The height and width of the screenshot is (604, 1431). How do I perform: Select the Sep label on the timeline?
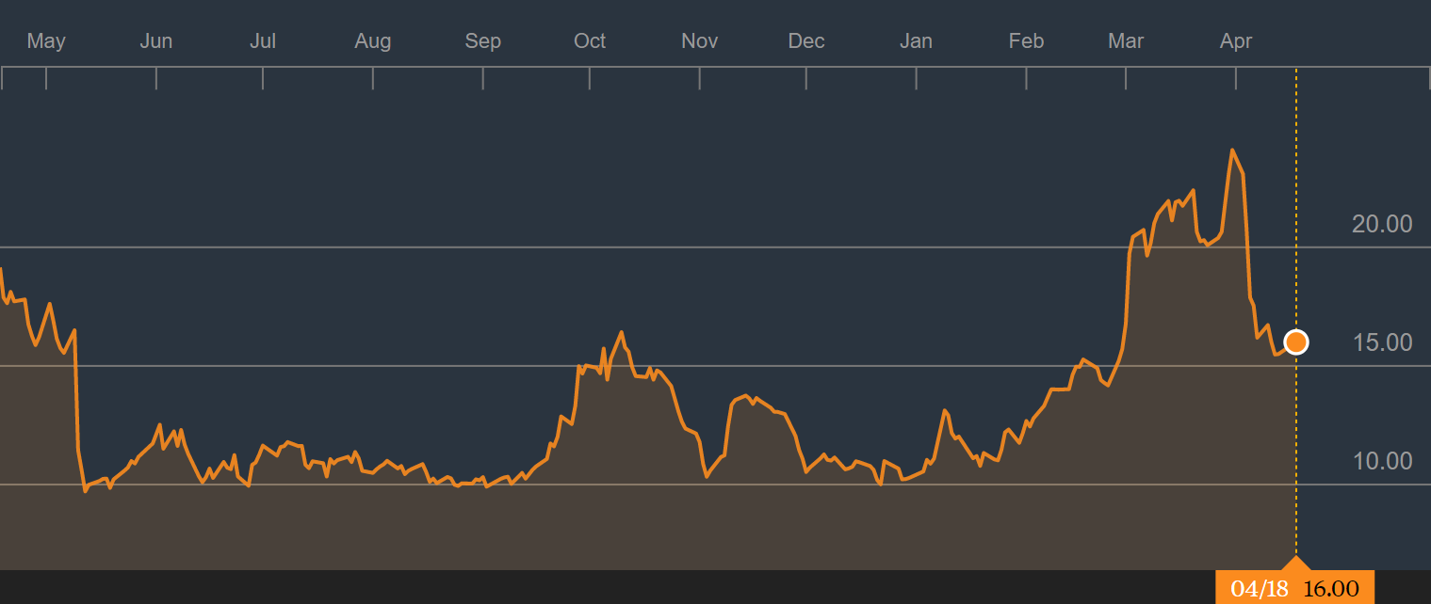pos(482,41)
